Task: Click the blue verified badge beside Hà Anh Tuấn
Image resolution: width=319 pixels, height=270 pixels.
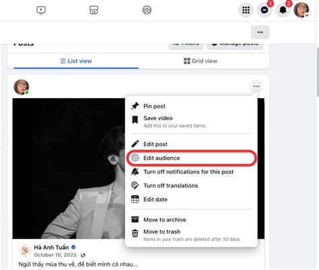Action: click(x=73, y=247)
